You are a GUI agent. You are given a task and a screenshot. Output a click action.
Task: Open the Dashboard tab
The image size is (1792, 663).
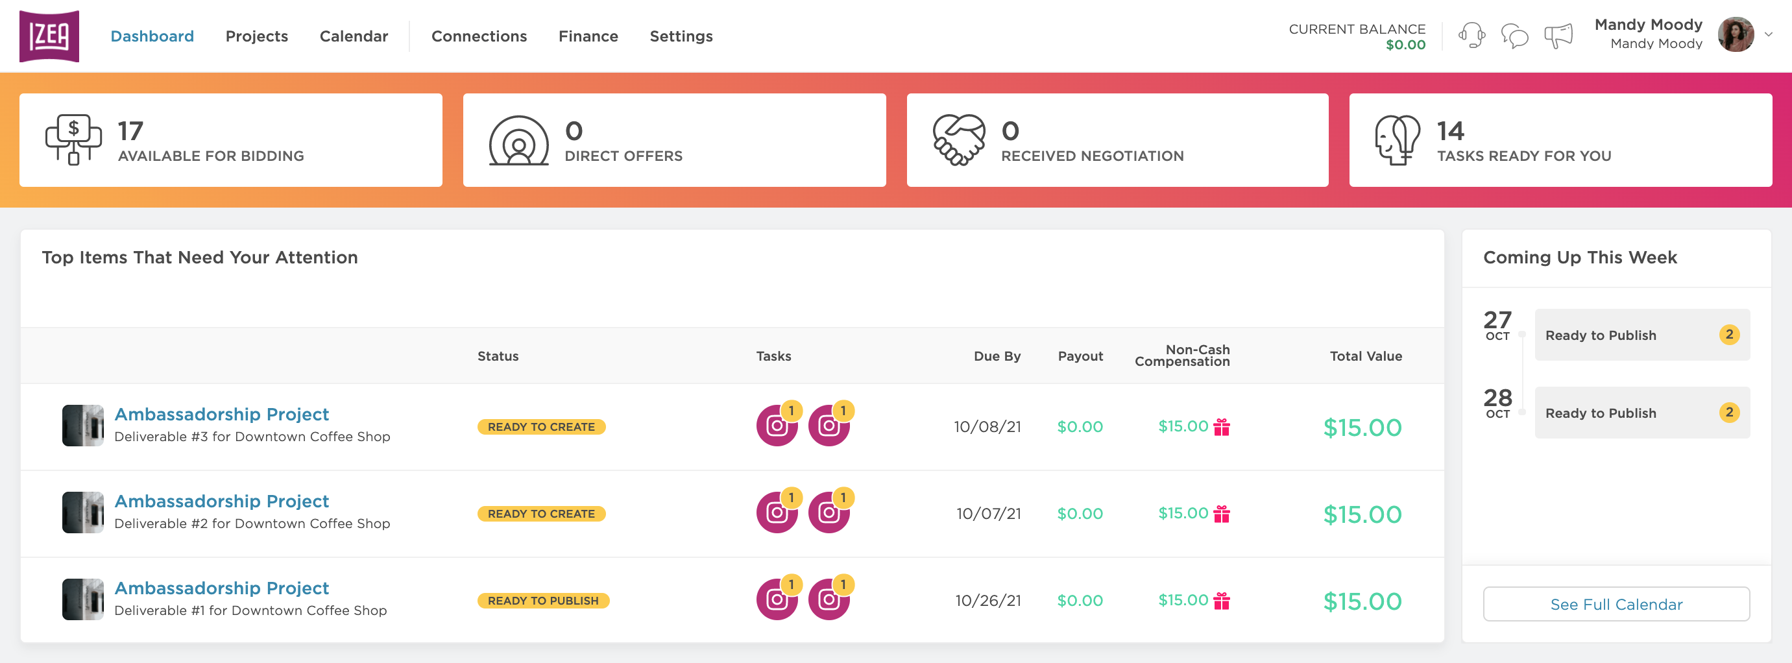pos(152,36)
